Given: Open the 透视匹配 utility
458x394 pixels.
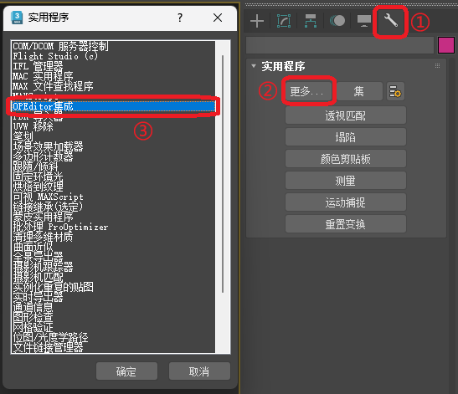Looking at the screenshot, I should tap(346, 115).
